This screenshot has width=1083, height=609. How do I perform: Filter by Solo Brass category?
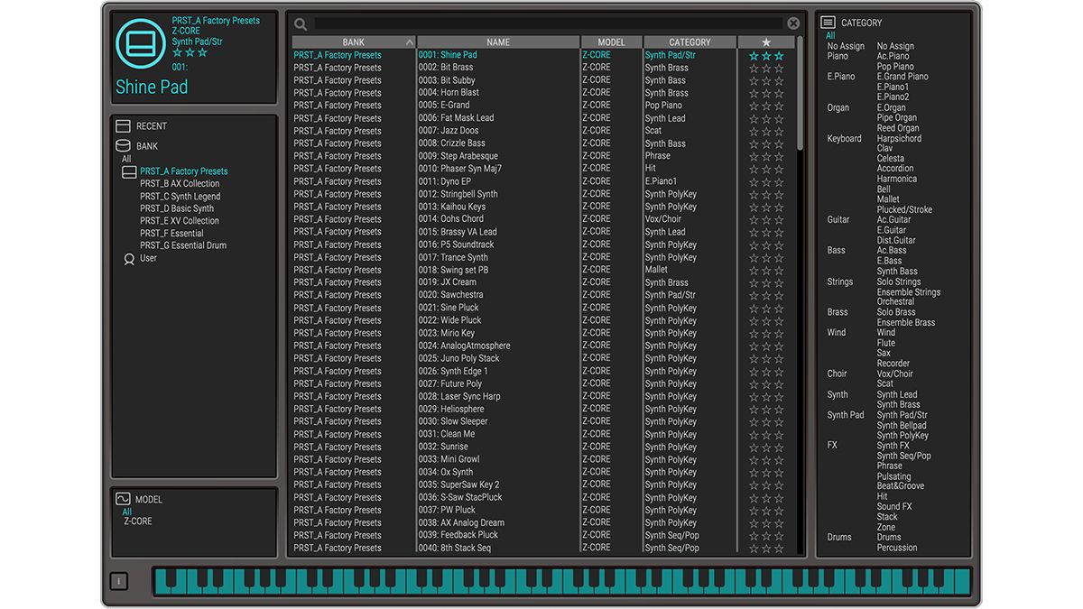point(896,312)
